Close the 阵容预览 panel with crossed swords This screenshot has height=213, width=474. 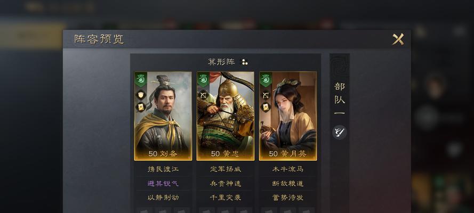[398, 39]
